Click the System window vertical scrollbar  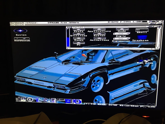click(x=158, y=38)
